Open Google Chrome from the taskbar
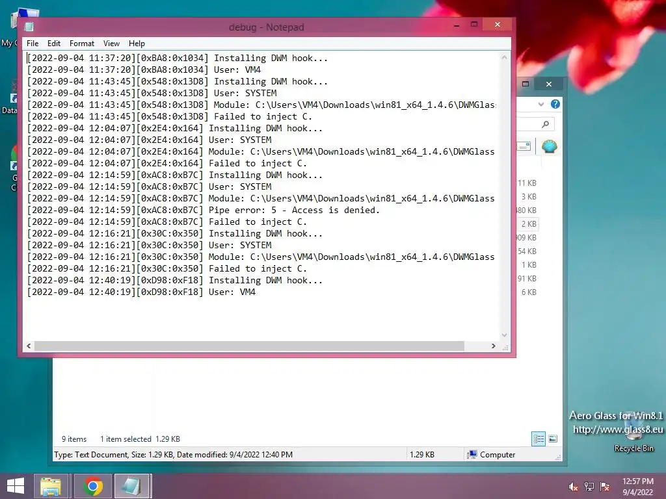Viewport: 666px width, 499px height. 92,486
